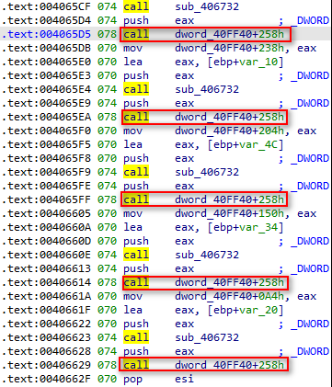This screenshot has height=387, width=332.
Task: Click address .text:004065FE
Action: coord(46,186)
